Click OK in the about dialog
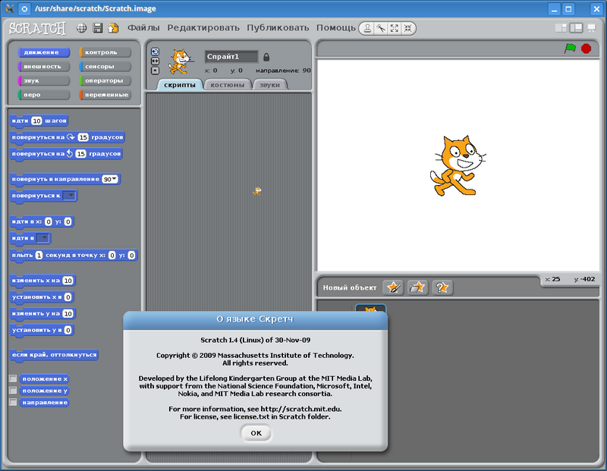Image resolution: width=607 pixels, height=471 pixels. (x=256, y=433)
